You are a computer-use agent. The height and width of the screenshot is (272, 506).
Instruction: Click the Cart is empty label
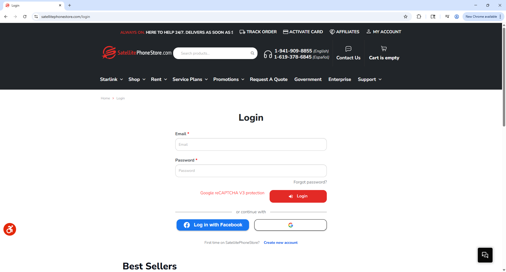[x=384, y=58]
